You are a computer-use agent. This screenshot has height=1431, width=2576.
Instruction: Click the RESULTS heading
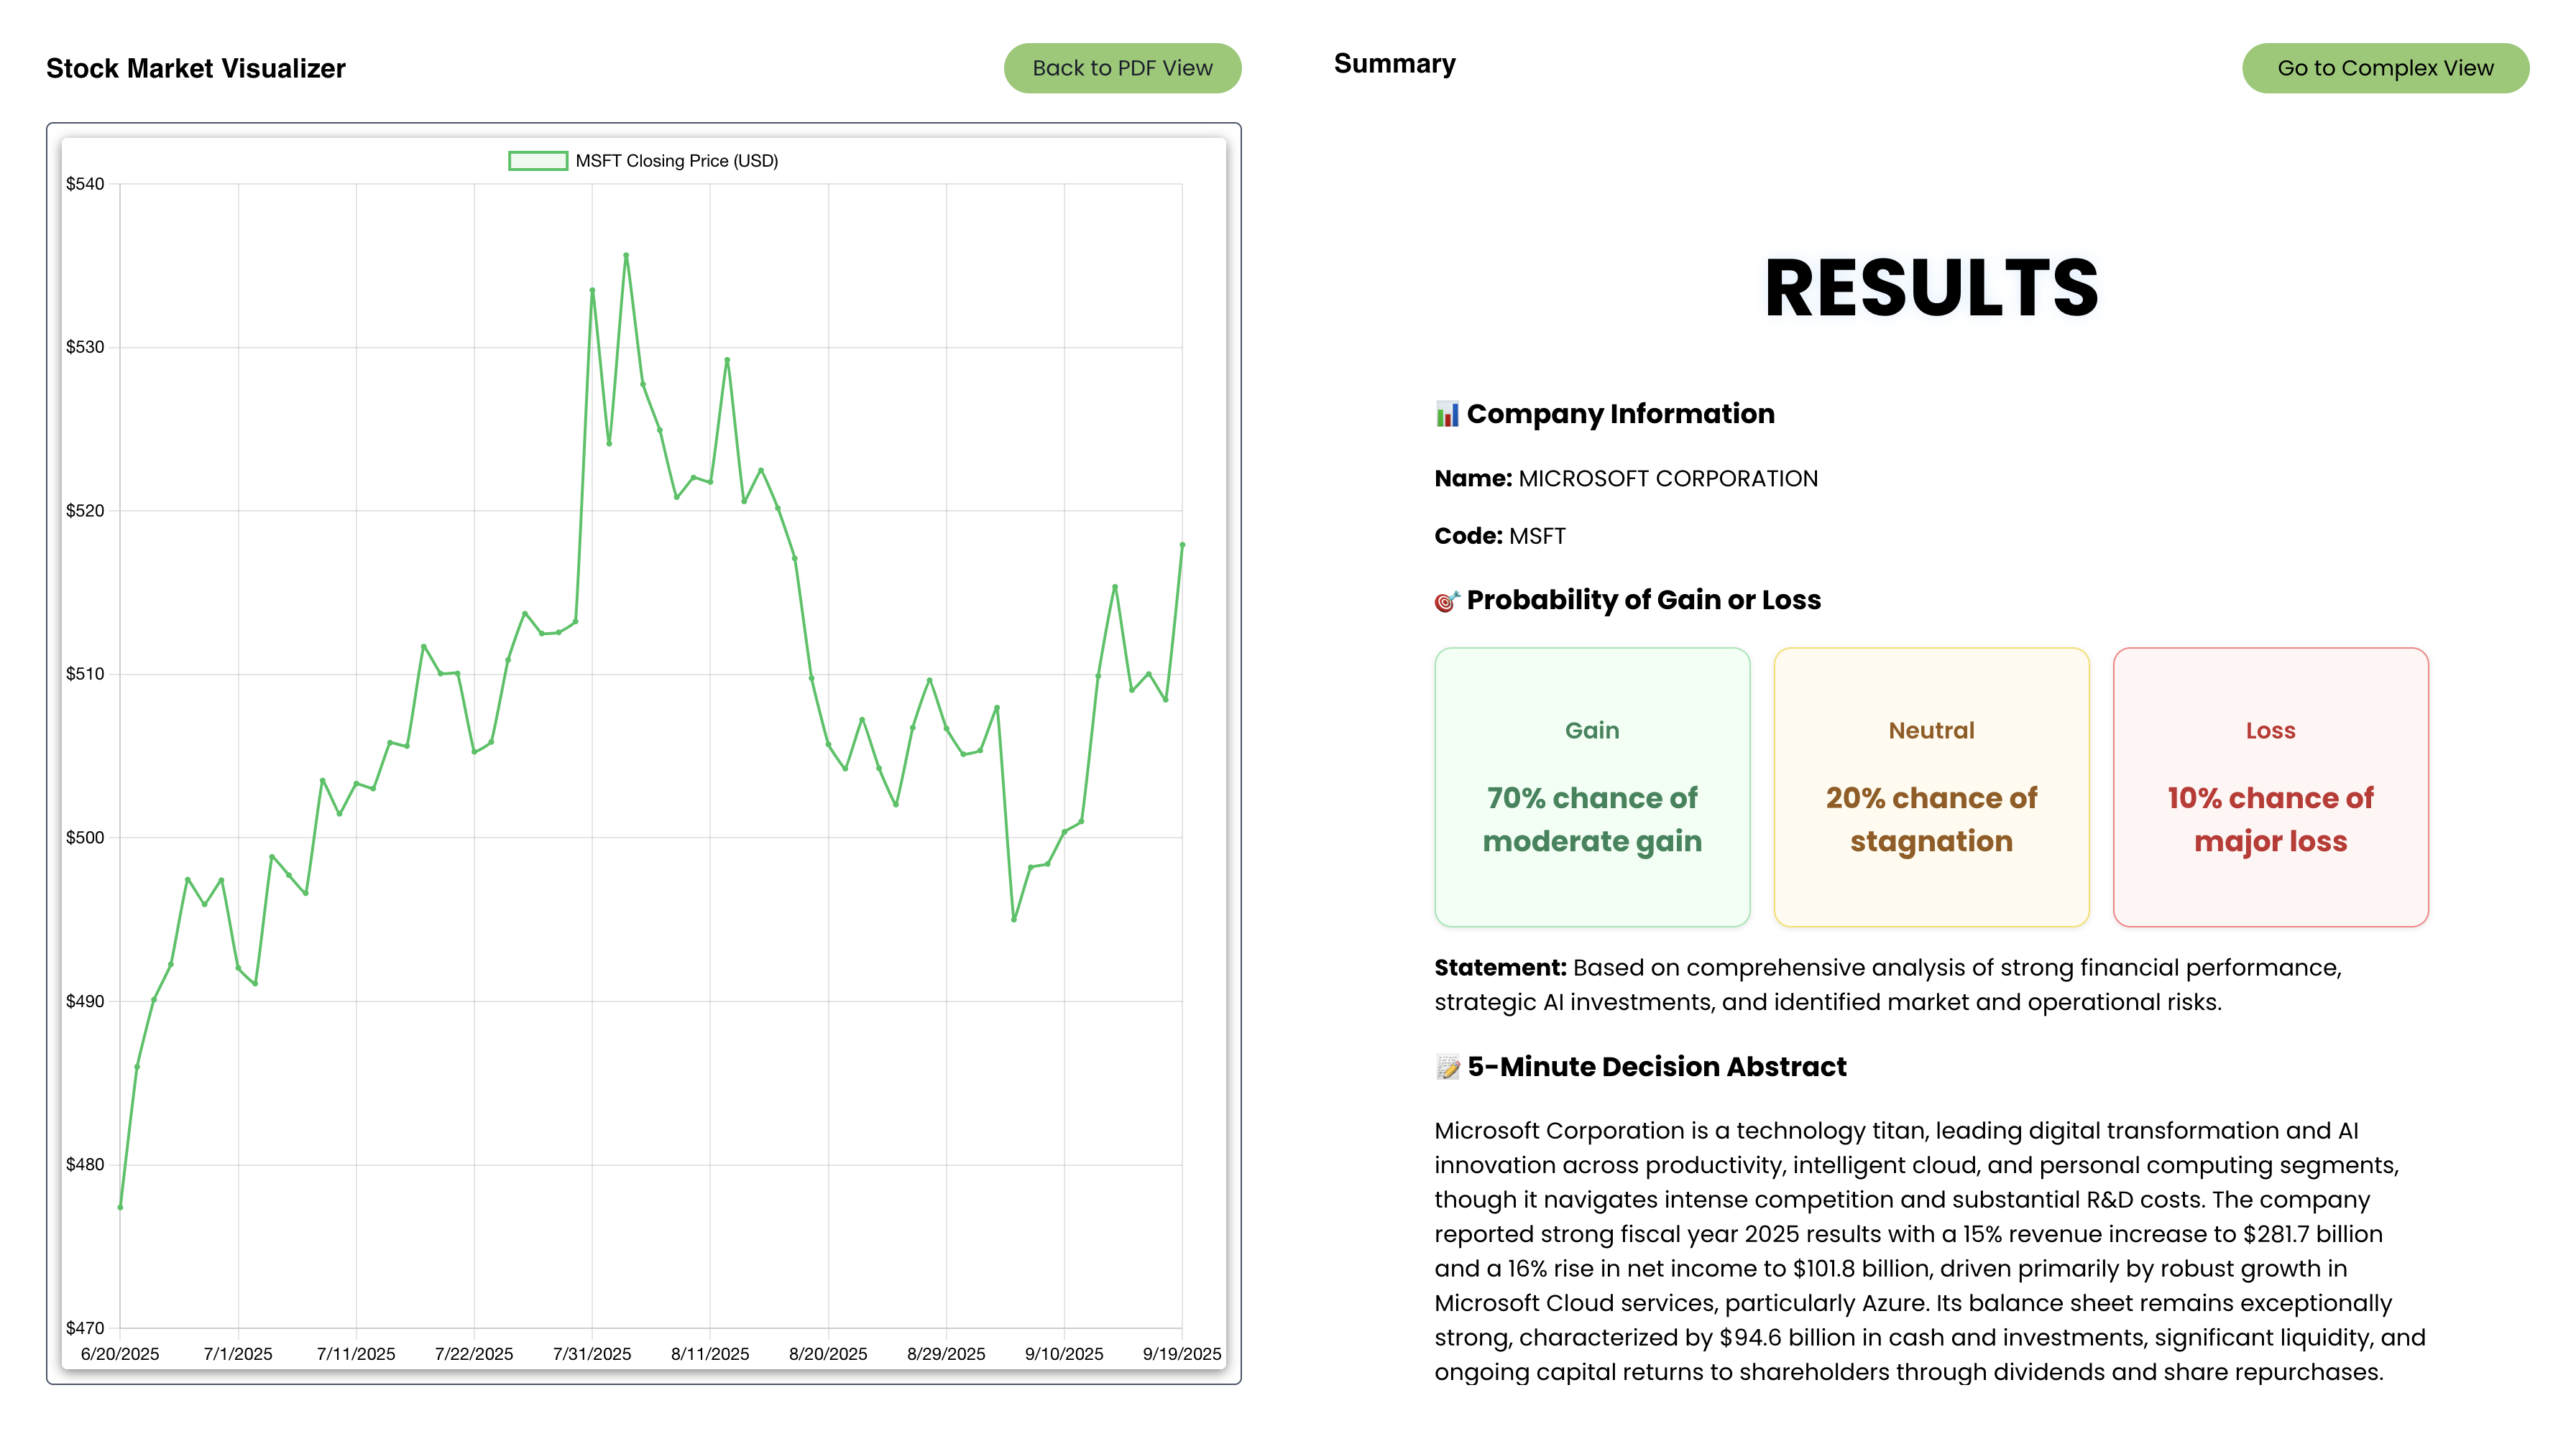pos(1931,288)
